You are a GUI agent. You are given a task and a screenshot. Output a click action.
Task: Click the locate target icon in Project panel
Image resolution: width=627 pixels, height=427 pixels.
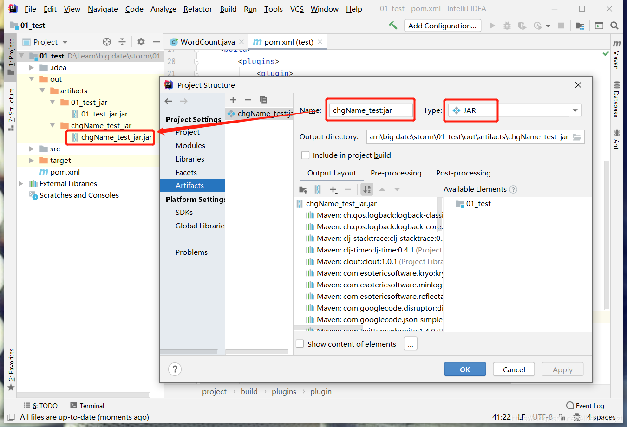tap(107, 42)
